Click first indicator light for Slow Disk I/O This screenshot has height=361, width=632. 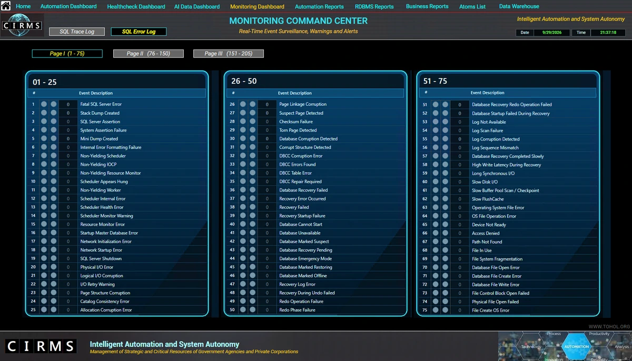[x=436, y=182]
